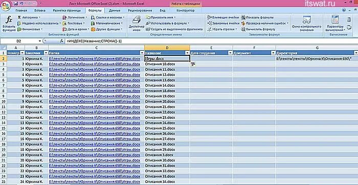
Task: Open the Текстовые functions list
Action: point(74,24)
